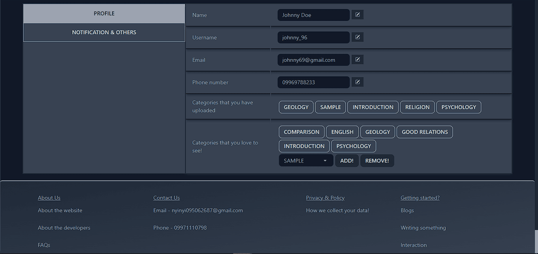Open the Interaction footer link
Image resolution: width=538 pixels, height=254 pixels.
point(414,245)
